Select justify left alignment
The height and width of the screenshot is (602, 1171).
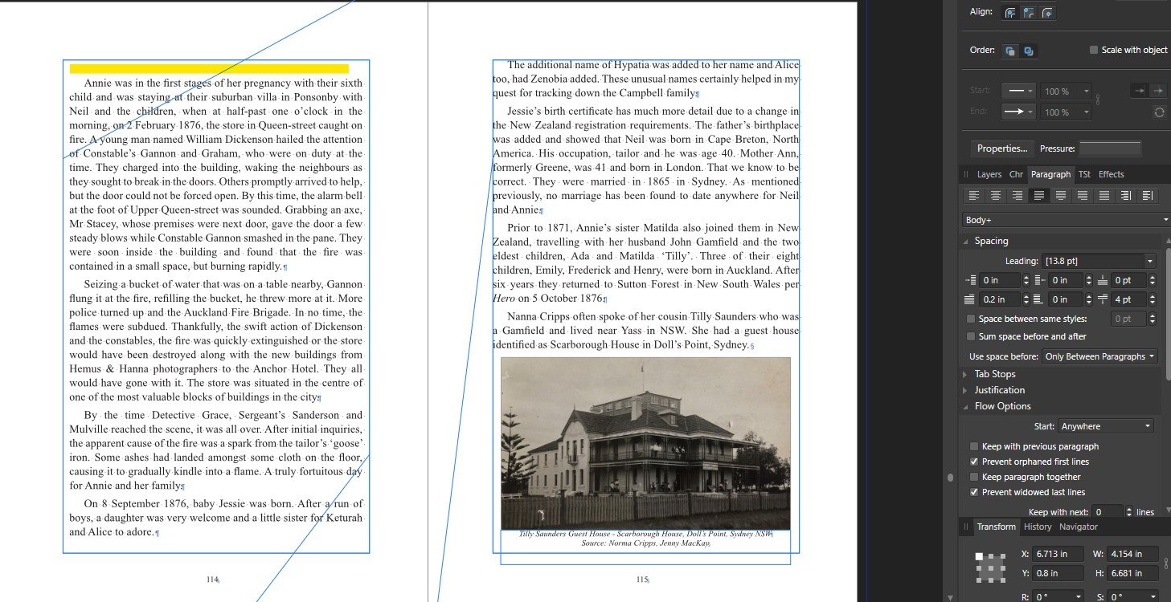[1038, 195]
